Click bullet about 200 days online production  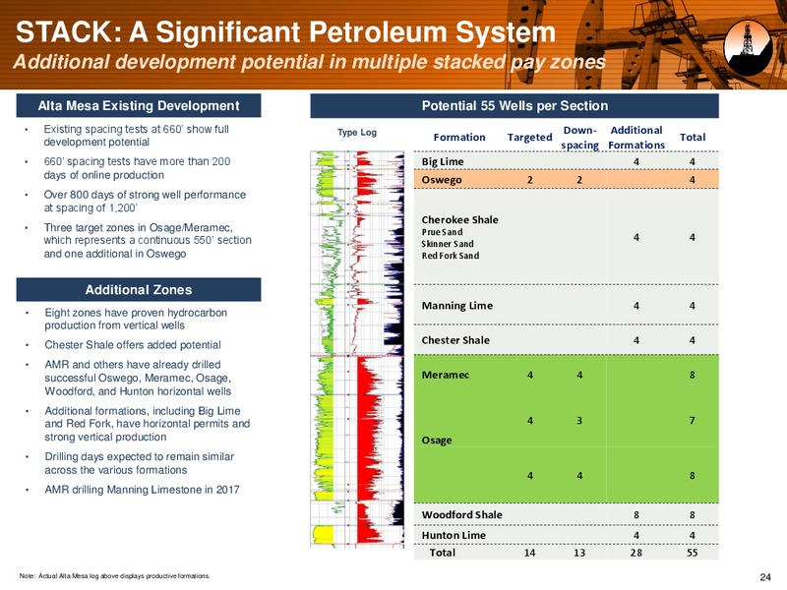pos(137,168)
